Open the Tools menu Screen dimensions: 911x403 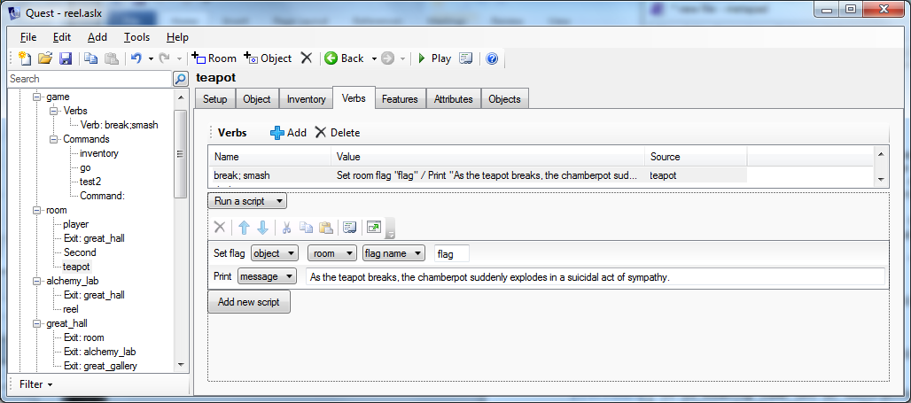tap(136, 37)
